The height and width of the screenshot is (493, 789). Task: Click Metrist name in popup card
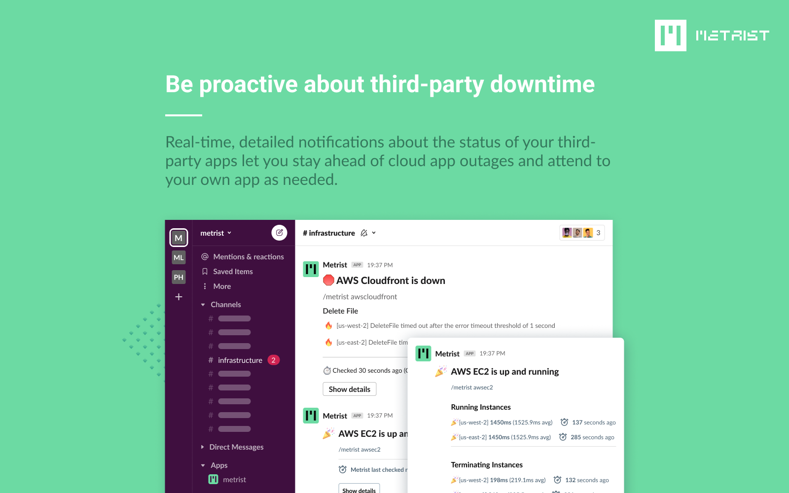[447, 354]
